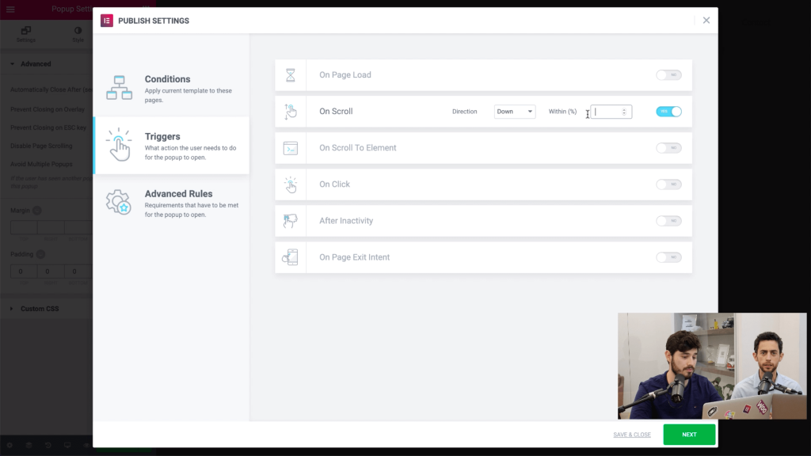
Task: Turn on the On Click trigger
Action: [668, 184]
